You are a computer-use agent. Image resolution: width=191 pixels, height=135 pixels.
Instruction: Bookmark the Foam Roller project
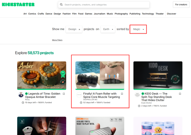tap(122, 94)
